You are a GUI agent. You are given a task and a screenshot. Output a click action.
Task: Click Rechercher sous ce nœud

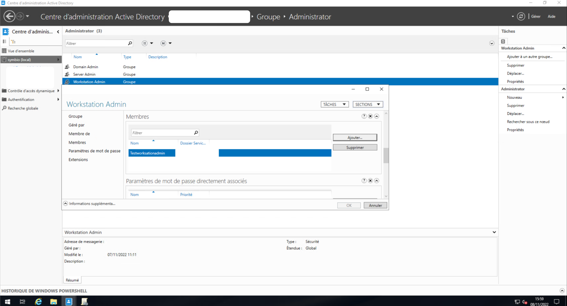click(x=528, y=122)
